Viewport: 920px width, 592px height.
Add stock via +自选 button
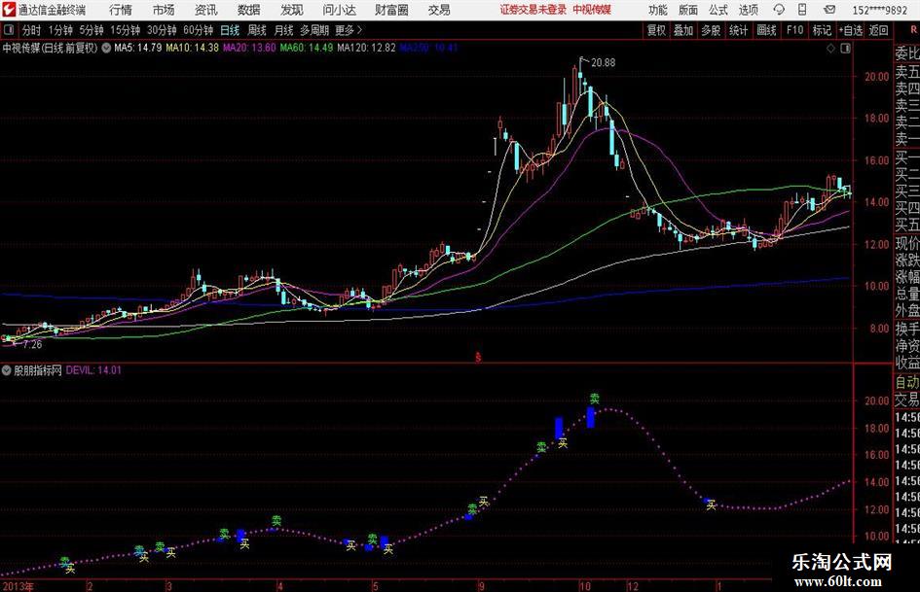tap(851, 30)
